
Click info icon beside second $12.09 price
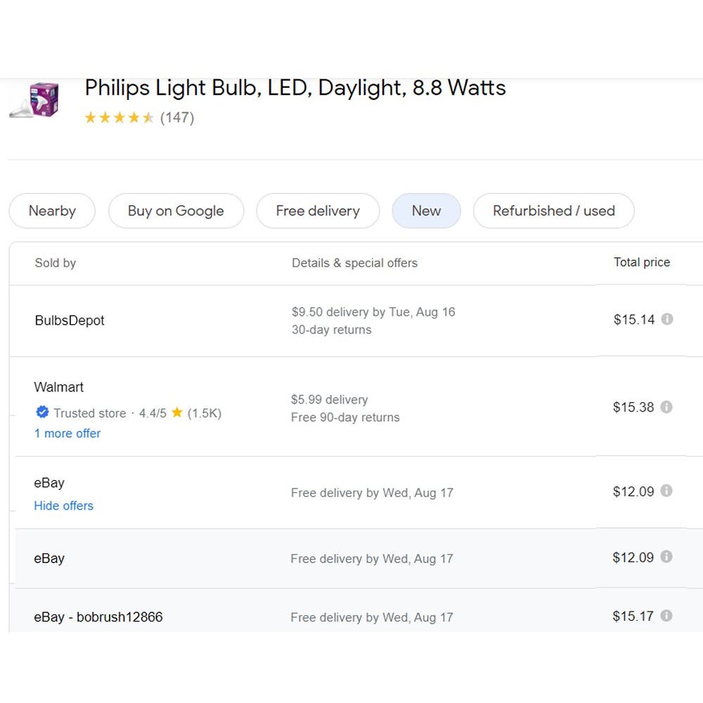666,557
